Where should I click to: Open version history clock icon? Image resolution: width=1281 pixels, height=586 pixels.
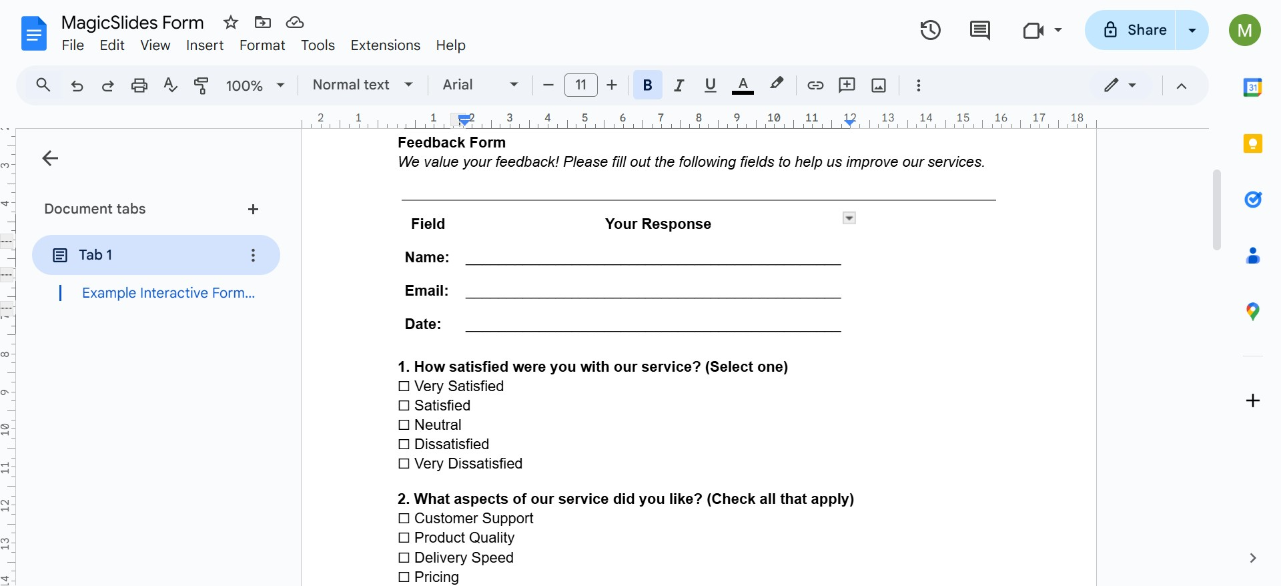(x=930, y=30)
